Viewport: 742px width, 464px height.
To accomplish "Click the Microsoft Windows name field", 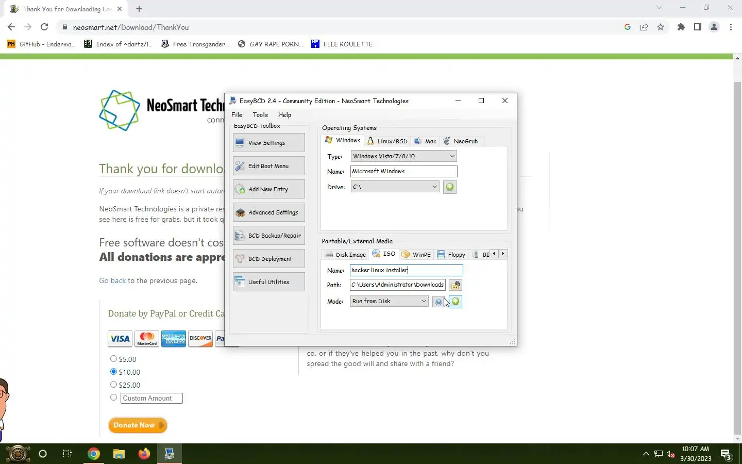I will coord(403,171).
